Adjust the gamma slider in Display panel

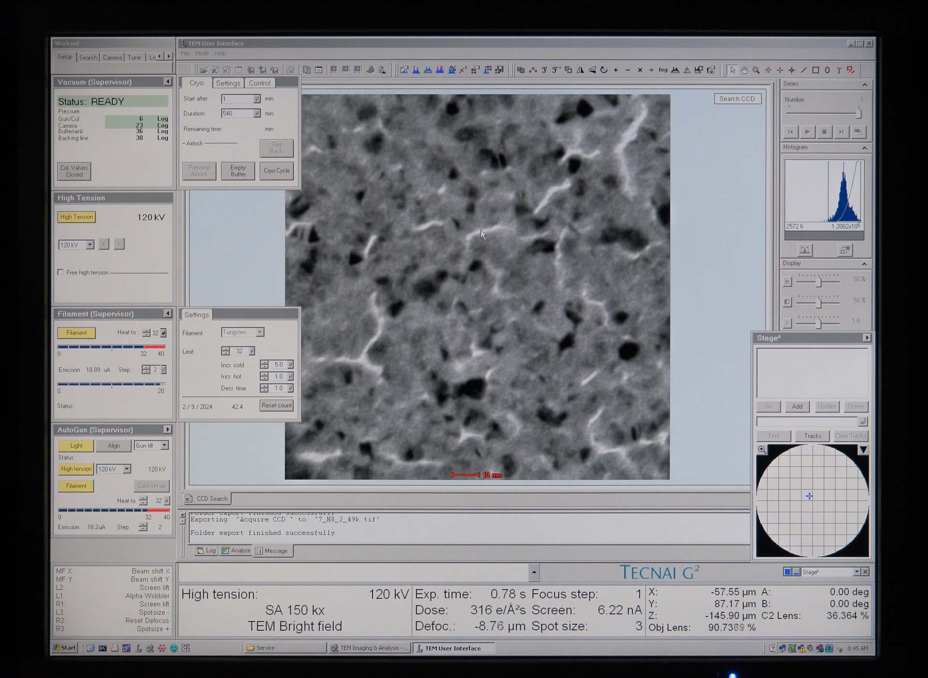pos(818,323)
